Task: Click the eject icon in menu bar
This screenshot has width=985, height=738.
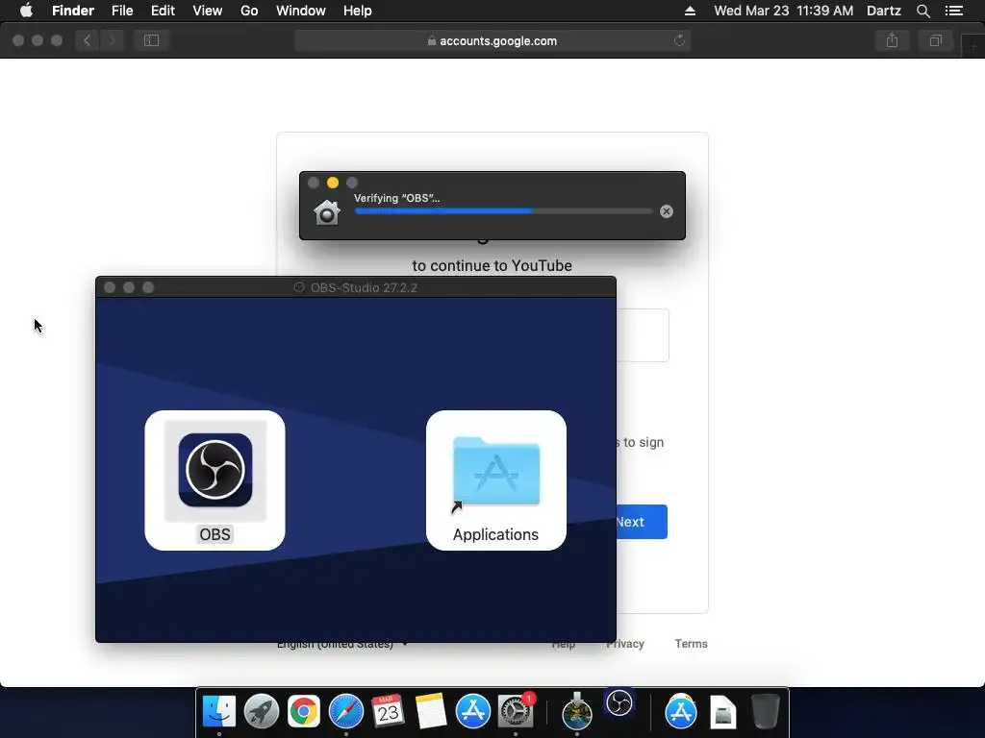Action: coord(690,11)
